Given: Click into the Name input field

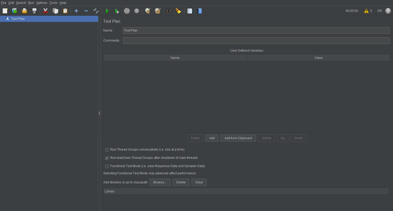Looking at the screenshot, I should [x=256, y=30].
